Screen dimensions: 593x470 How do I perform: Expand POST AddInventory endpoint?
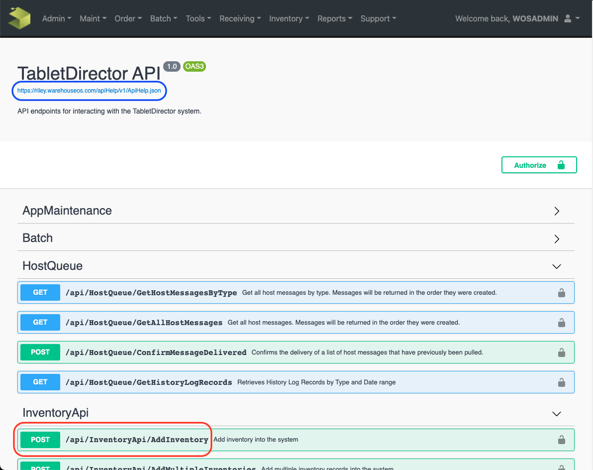coord(137,440)
